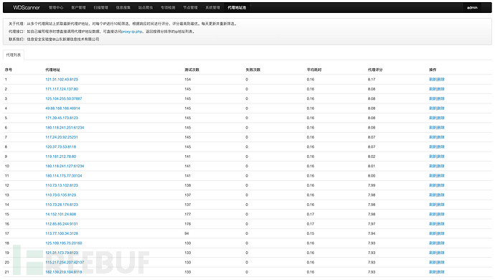Delete (删除) proxy 119.181.212.78:80
Image resolution: width=495 pixels, height=280 pixels.
pos(440,157)
